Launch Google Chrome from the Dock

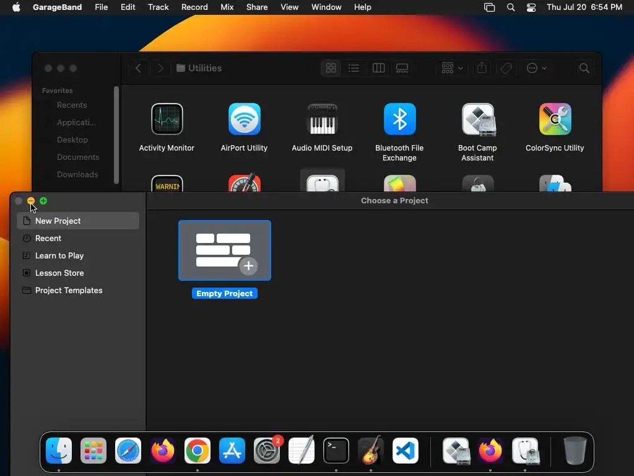tap(198, 451)
